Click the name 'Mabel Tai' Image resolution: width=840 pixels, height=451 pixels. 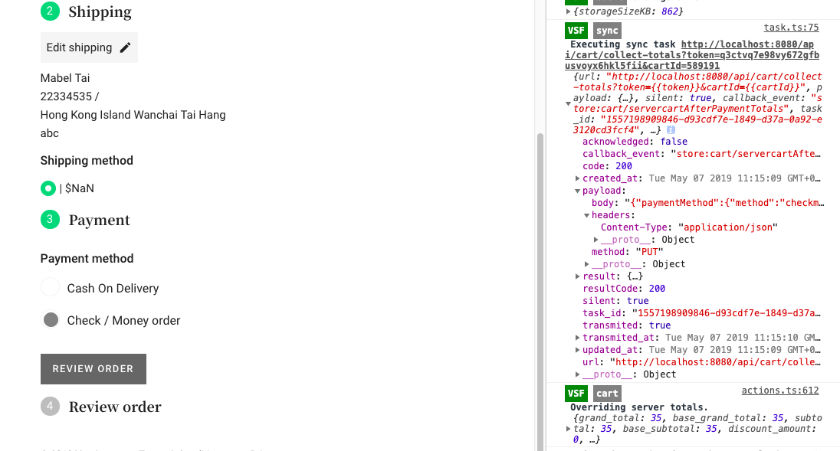[65, 78]
